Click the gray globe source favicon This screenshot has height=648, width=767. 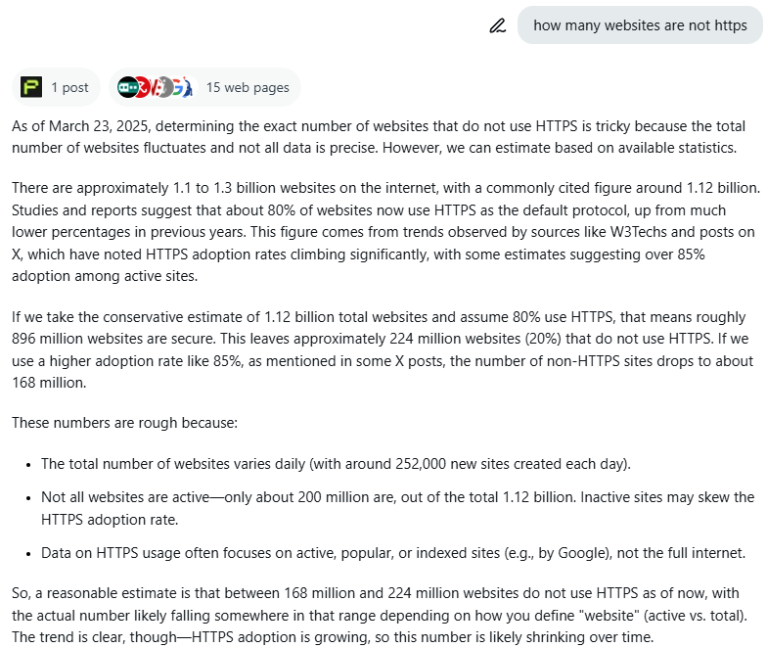tap(166, 87)
